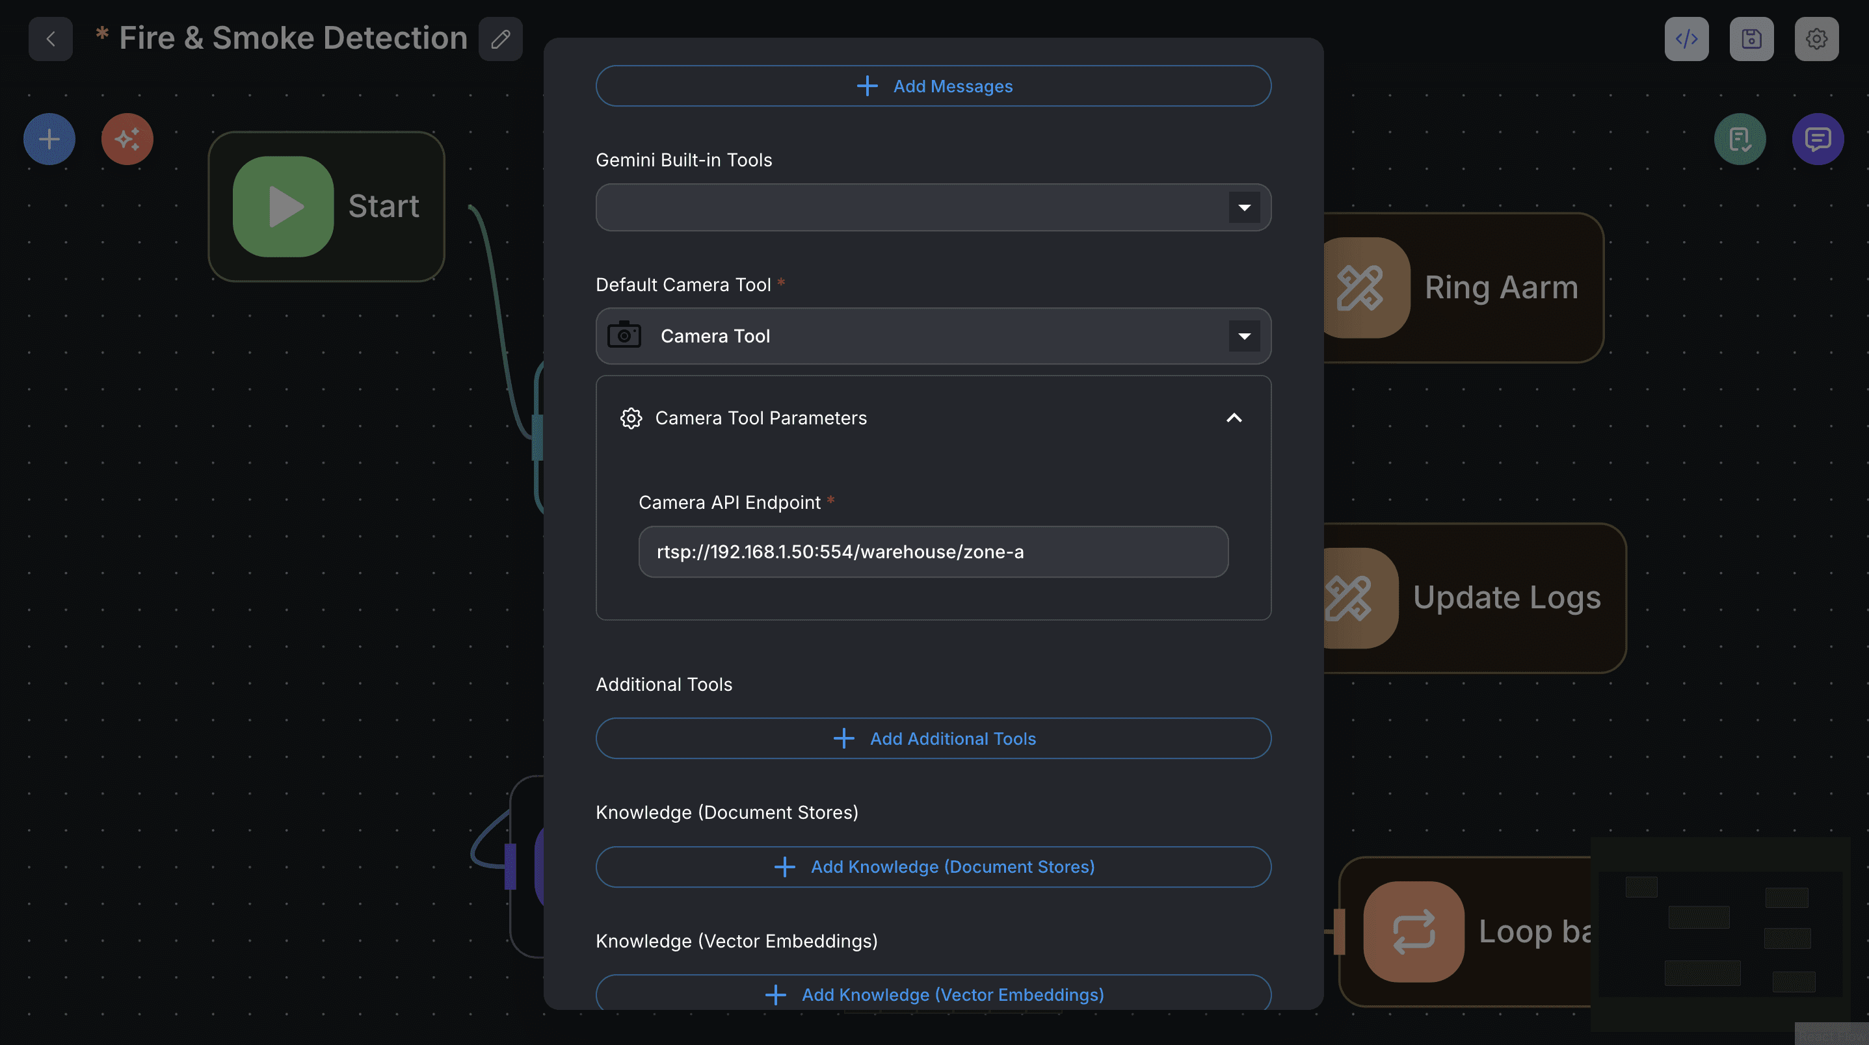
Task: Select the Start node
Action: coord(326,206)
